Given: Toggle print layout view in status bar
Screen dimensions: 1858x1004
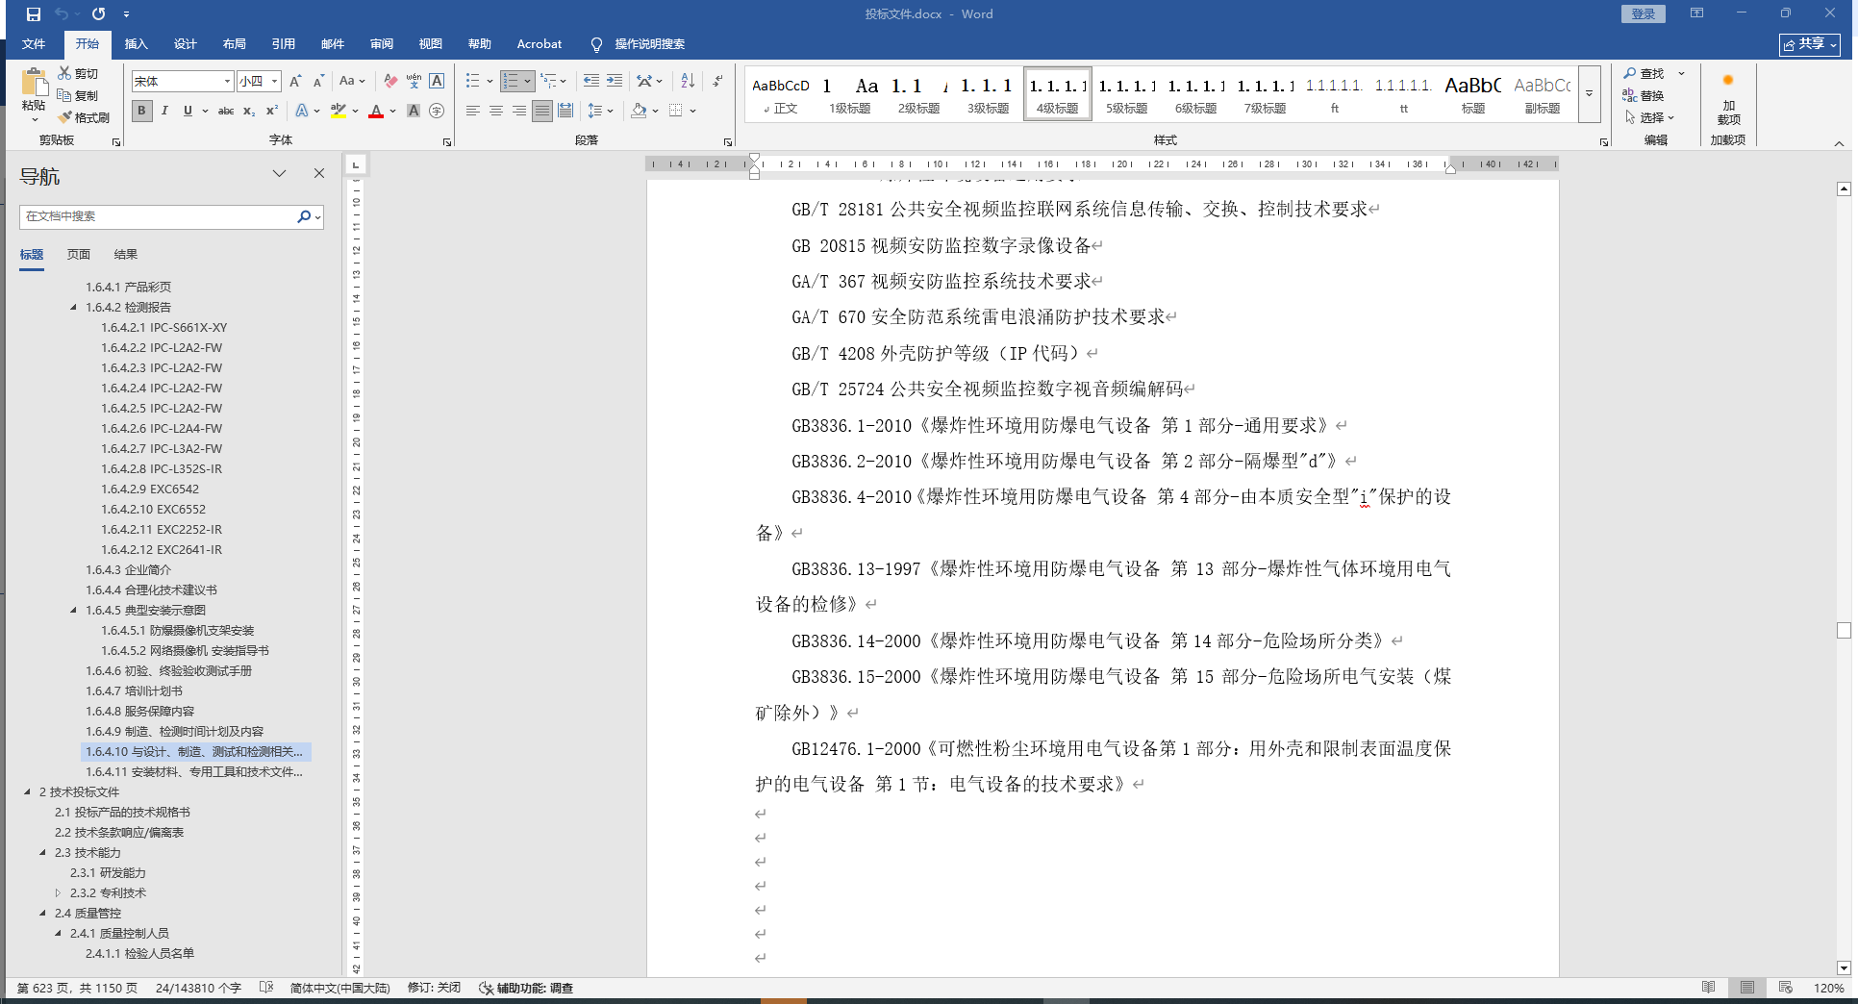Looking at the screenshot, I should click(1747, 988).
